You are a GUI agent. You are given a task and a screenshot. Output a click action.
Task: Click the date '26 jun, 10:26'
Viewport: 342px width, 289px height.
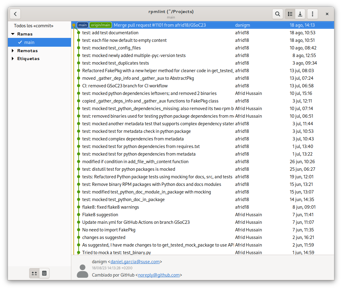coord(302,162)
